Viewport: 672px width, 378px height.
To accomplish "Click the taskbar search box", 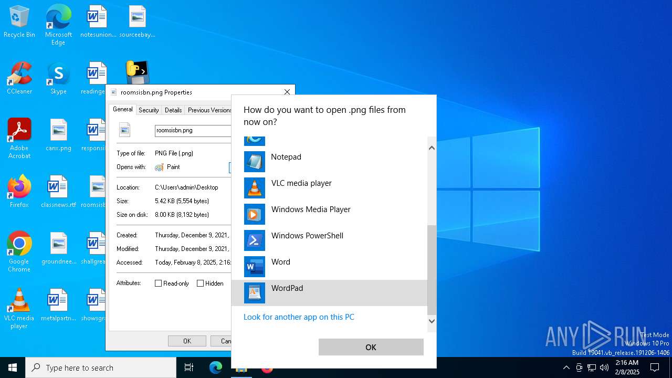I will click(x=101, y=367).
